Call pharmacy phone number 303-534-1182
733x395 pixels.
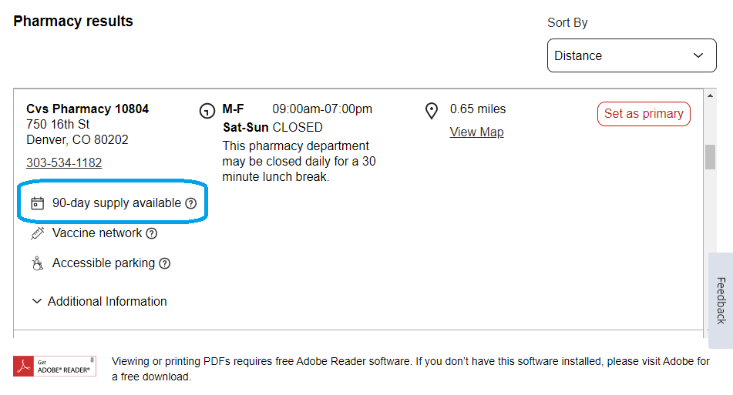(x=64, y=162)
